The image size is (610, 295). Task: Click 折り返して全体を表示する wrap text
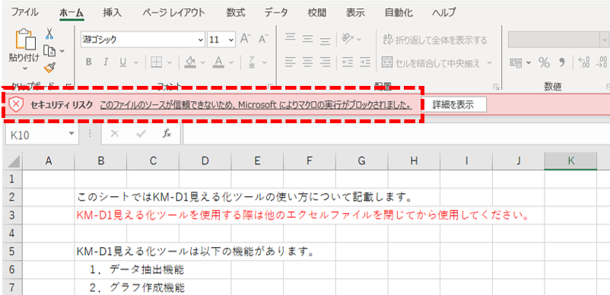(x=434, y=40)
